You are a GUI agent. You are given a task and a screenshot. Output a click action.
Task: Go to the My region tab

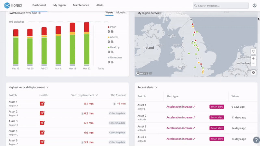(59, 5)
